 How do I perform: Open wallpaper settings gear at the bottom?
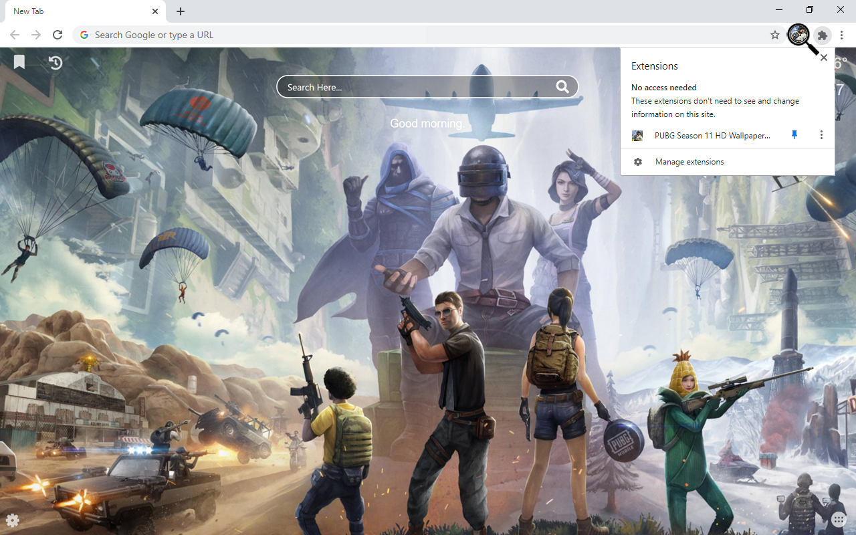click(x=13, y=520)
